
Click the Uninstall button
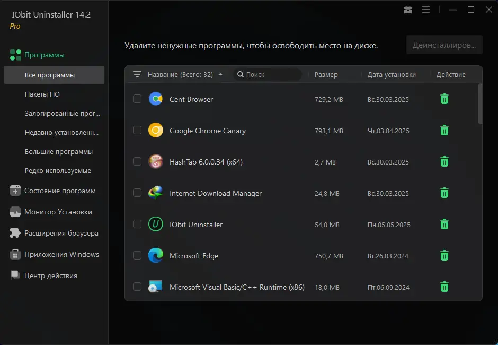coord(444,45)
